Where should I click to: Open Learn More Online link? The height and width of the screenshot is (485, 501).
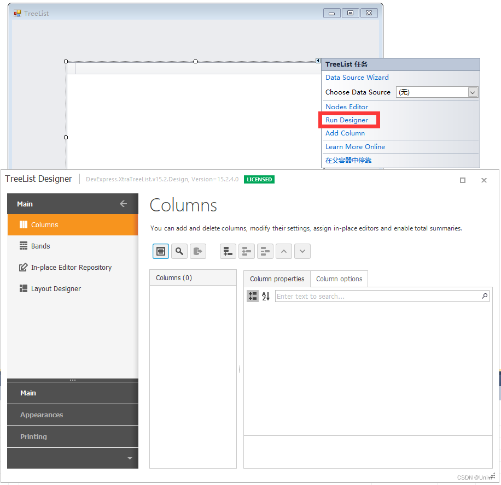coord(355,147)
